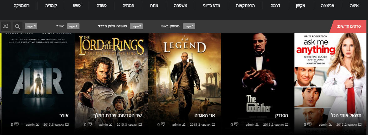Open the פנטזיה genre menu item
This screenshot has width=368, height=135.
[128, 5]
